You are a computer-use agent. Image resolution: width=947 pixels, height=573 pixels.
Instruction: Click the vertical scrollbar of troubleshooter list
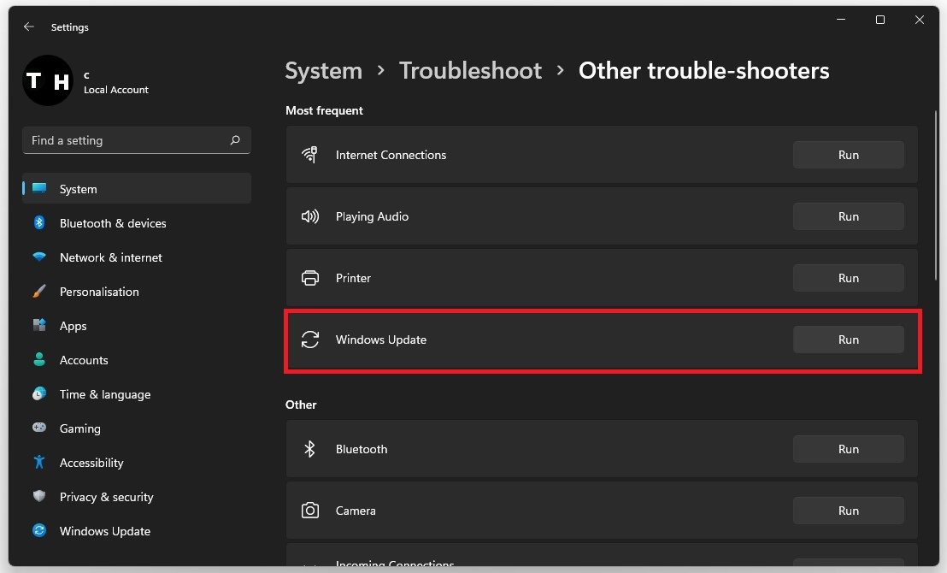pyautogui.click(x=936, y=195)
